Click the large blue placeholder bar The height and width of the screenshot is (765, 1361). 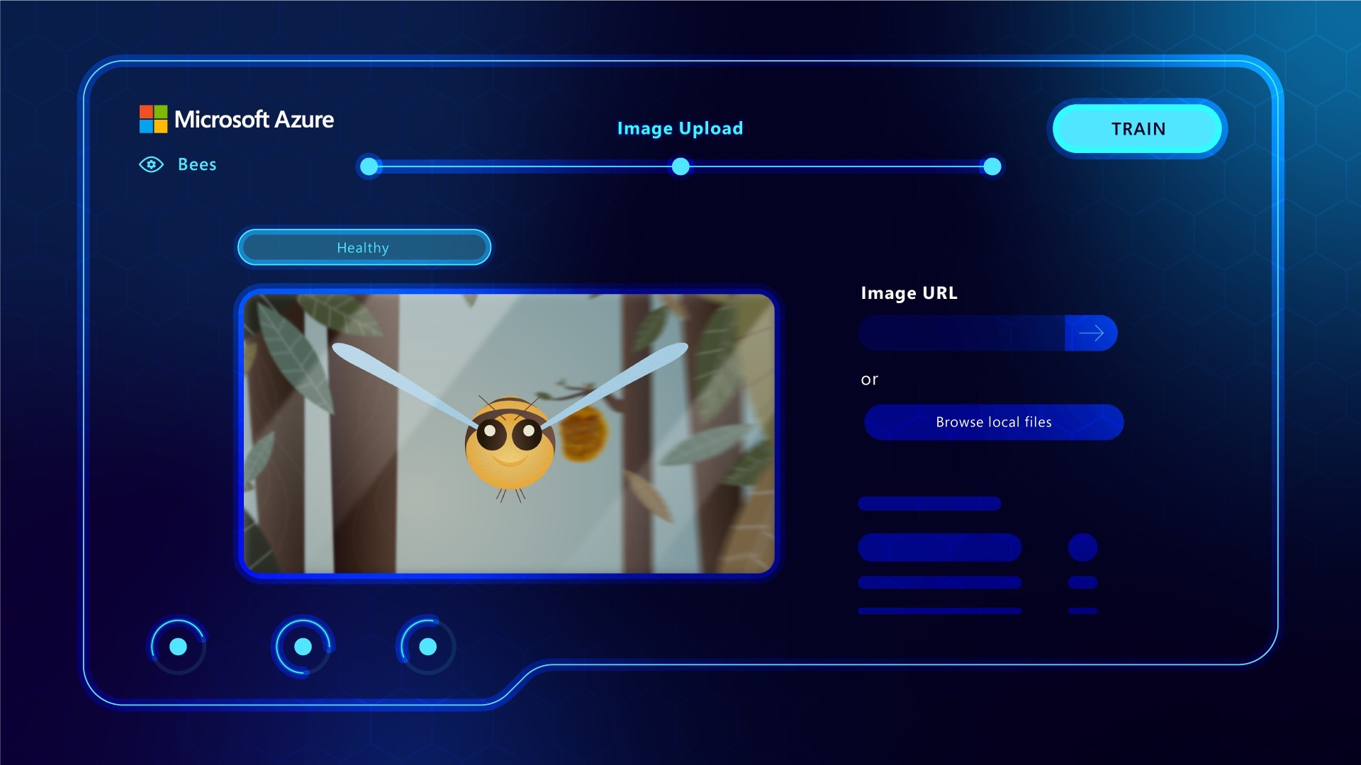(x=939, y=548)
